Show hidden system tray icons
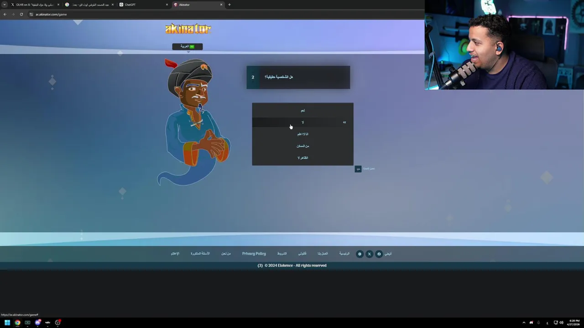Viewport: 584px width, 328px height. tap(524, 323)
